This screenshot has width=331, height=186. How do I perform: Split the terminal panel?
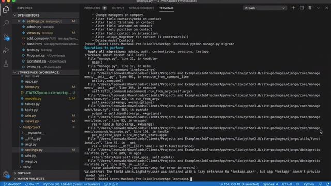[x=302, y=8]
